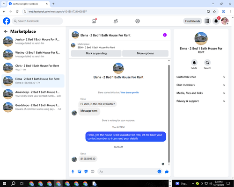The height and width of the screenshot is (187, 234).
Task: Open Windows taskbar search
Action: pos(13,183)
